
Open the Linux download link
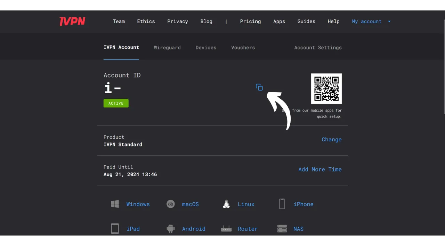tap(246, 204)
